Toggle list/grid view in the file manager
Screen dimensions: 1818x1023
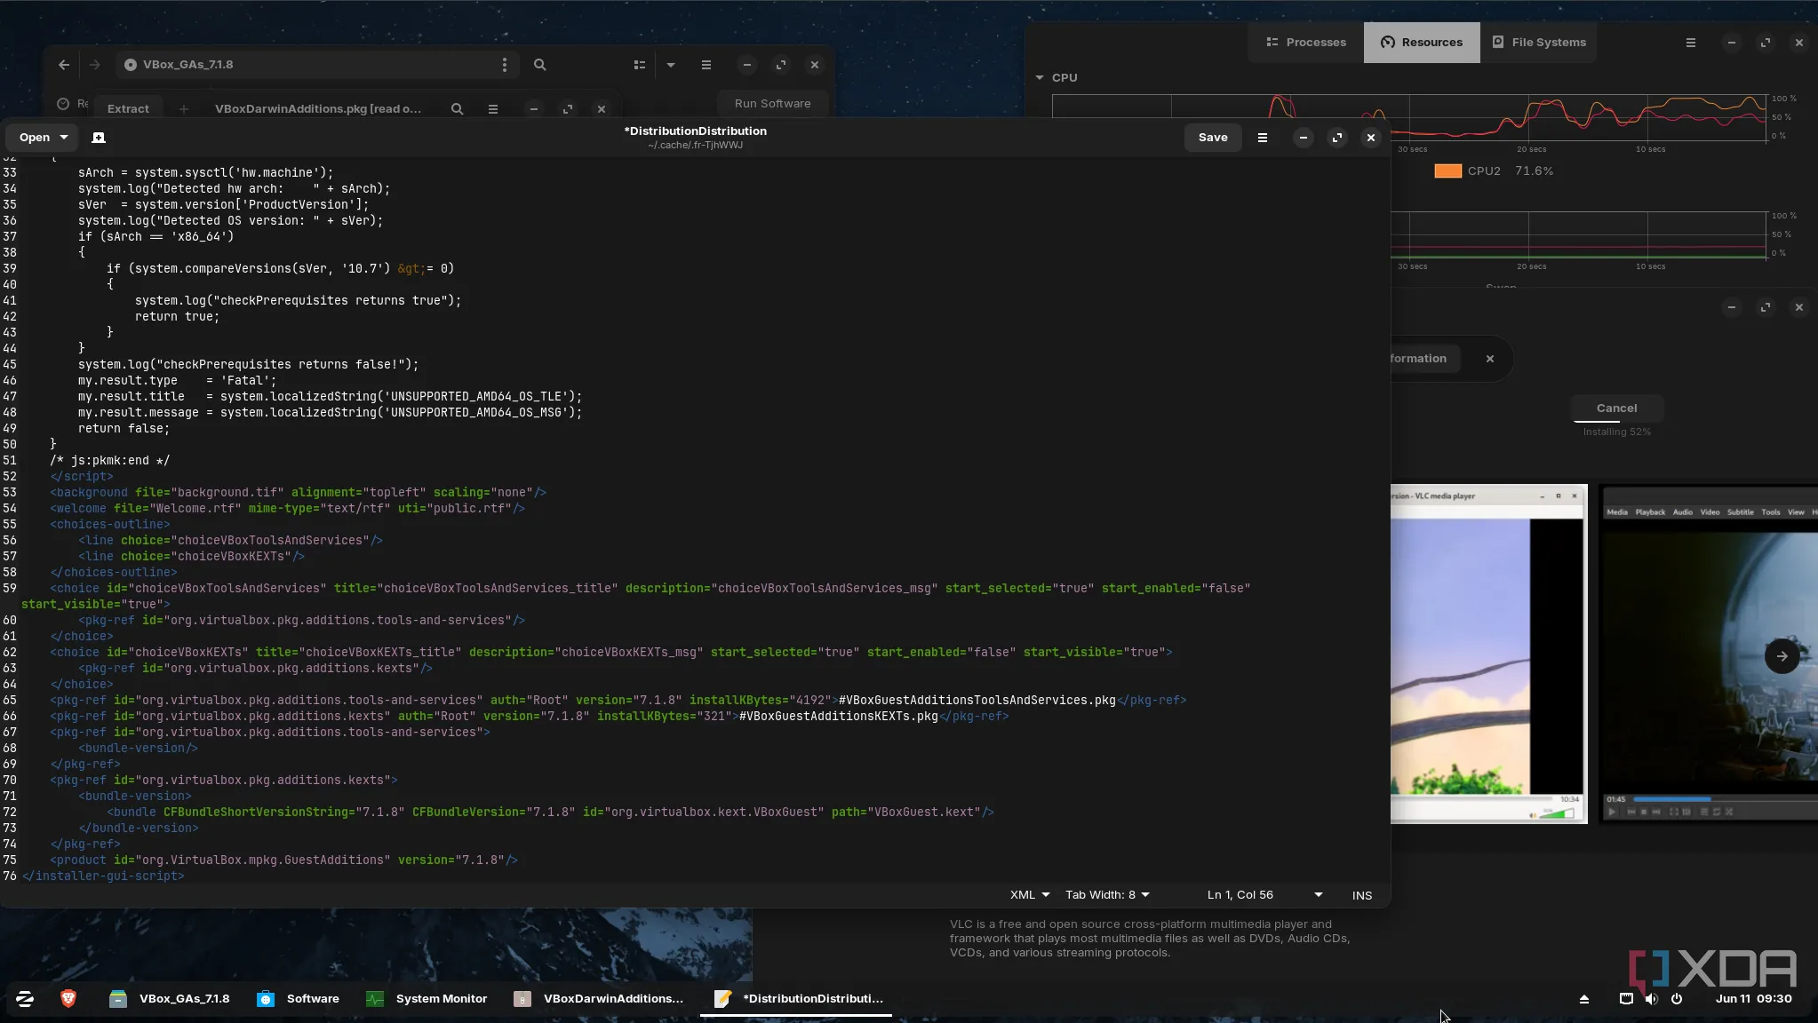(x=639, y=65)
